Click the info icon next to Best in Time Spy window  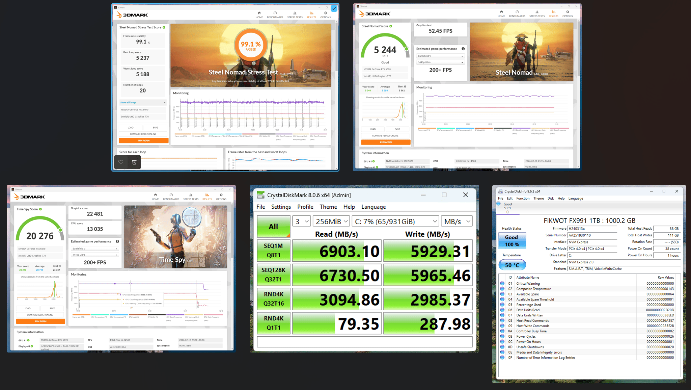click(60, 266)
